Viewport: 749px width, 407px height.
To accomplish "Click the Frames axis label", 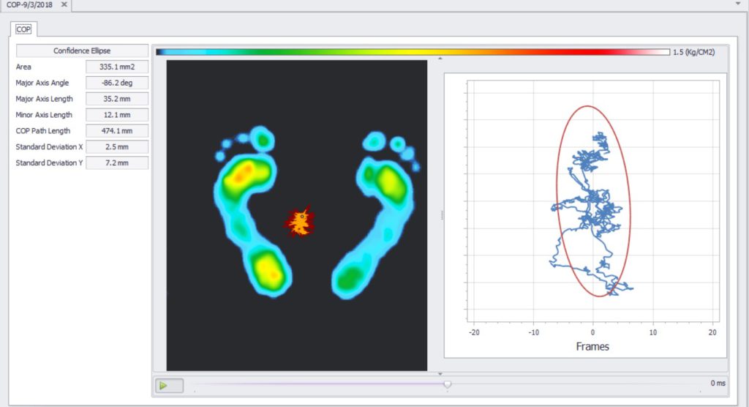I will click(592, 346).
